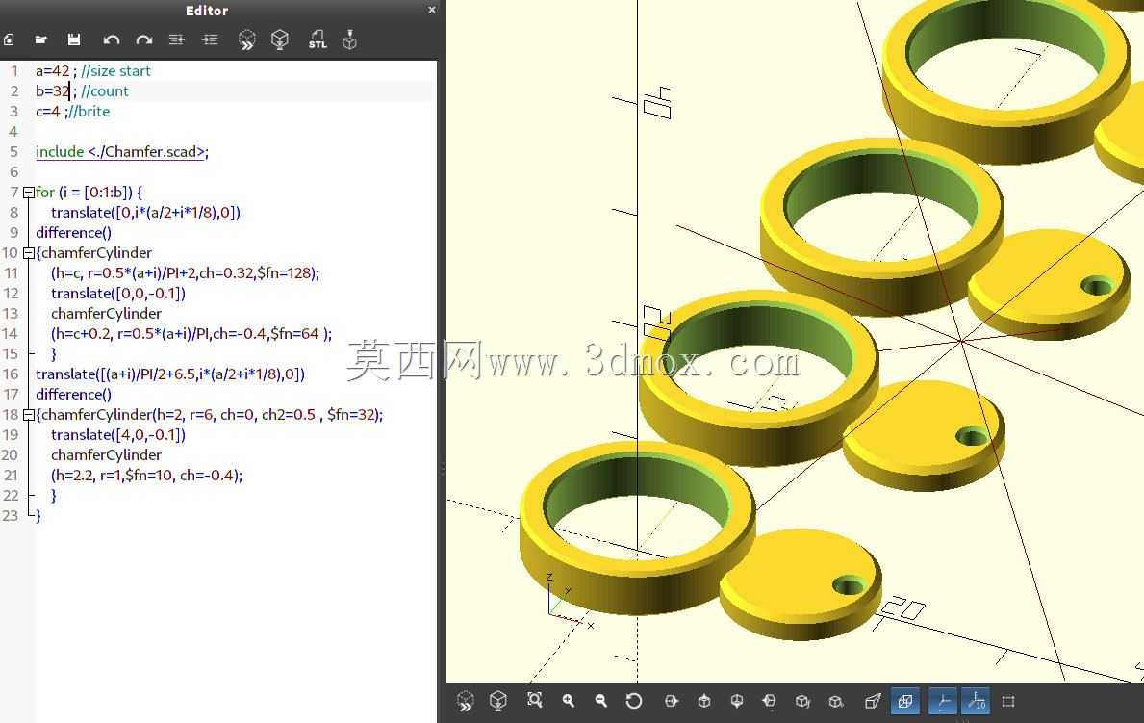
Task: Run Preview from the editor toolbar
Action: (x=246, y=39)
